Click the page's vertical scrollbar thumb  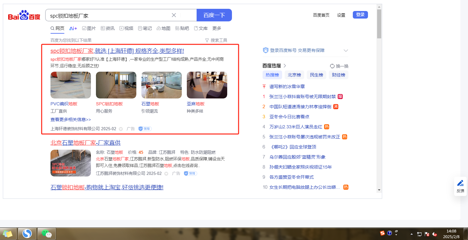coord(379,24)
